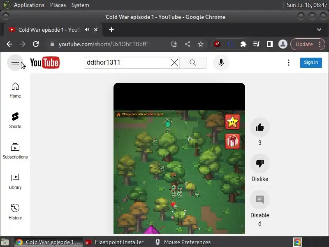Click the Shorts video player
The height and width of the screenshot is (247, 329).
[179, 158]
